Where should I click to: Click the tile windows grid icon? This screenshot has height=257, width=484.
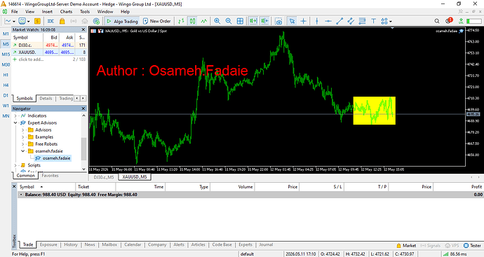(x=240, y=21)
